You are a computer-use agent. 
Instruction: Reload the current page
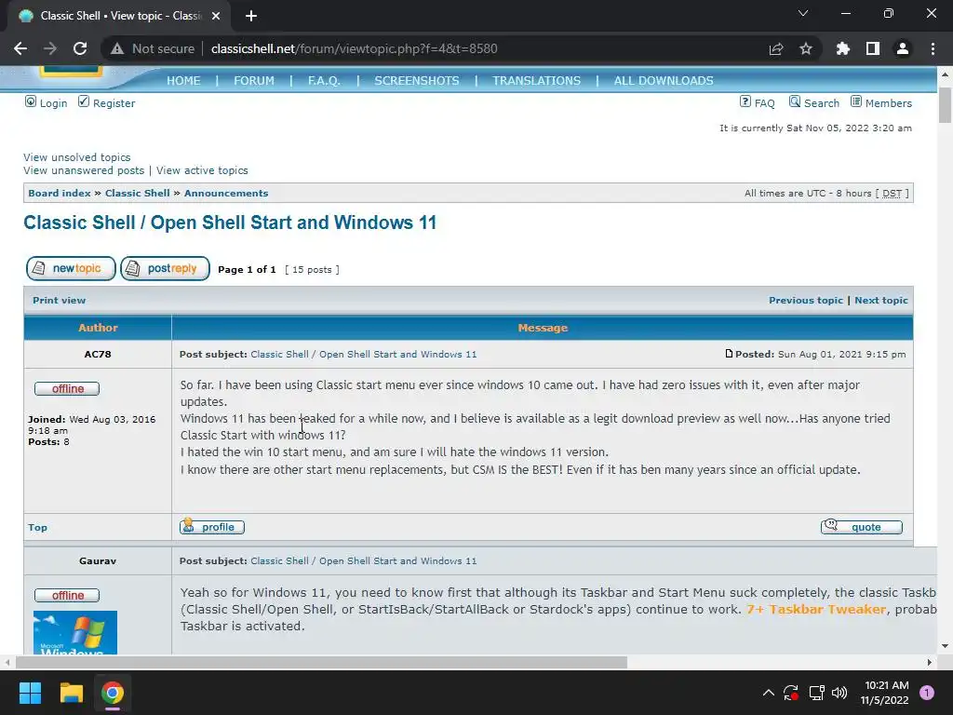(x=80, y=48)
